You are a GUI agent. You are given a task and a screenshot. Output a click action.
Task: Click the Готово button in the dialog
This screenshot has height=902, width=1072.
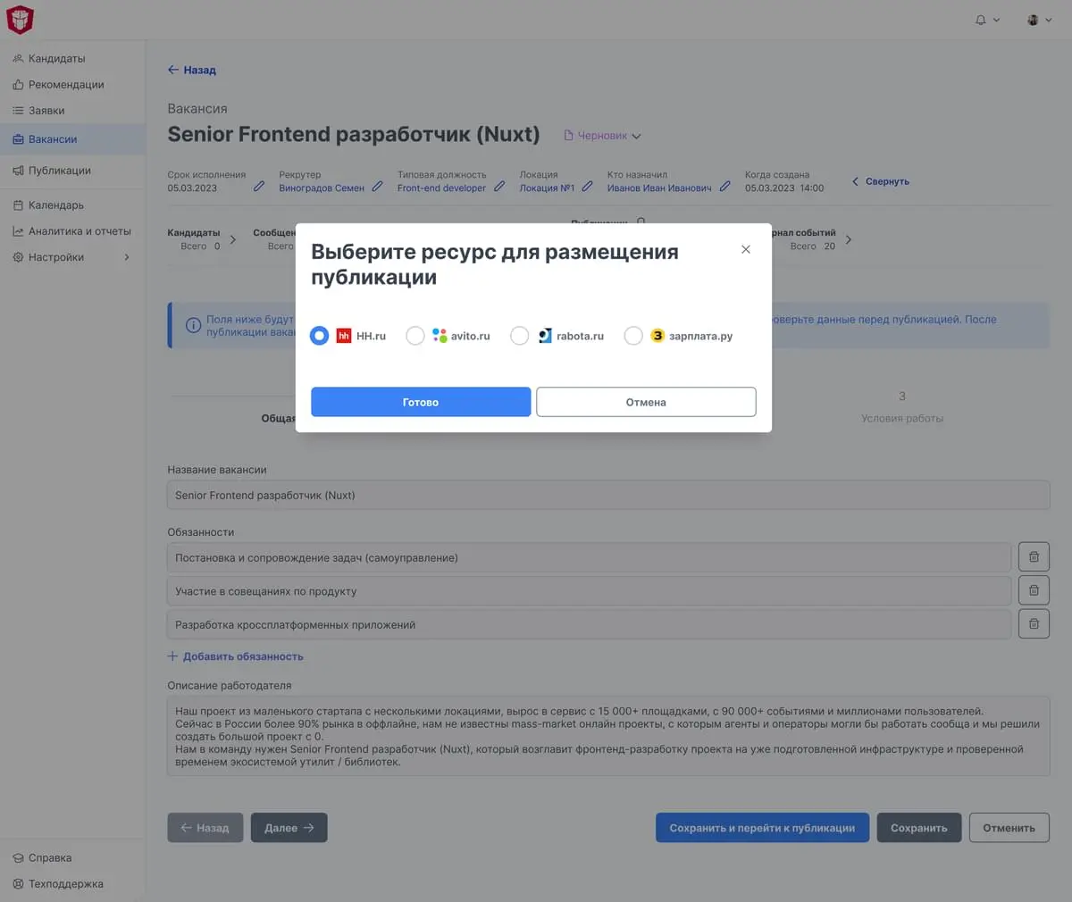point(420,401)
